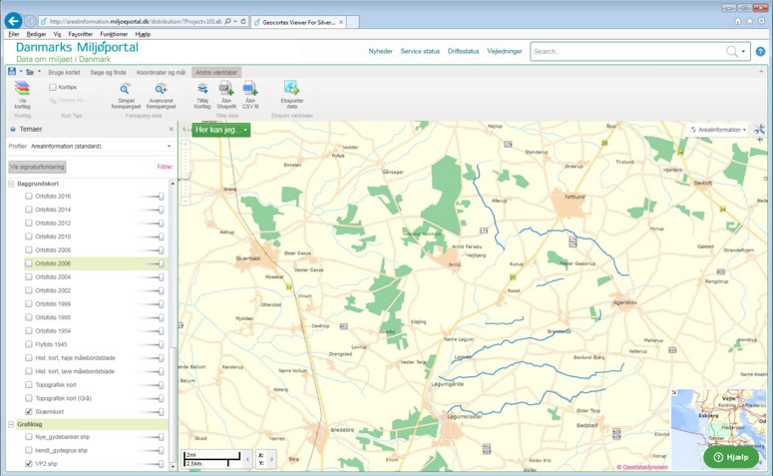
Task: Click the open project folder icon
Action: [x=30, y=72]
